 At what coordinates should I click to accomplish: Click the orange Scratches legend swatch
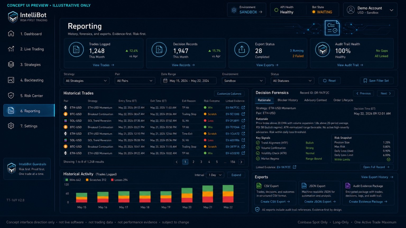[x=87, y=180]
